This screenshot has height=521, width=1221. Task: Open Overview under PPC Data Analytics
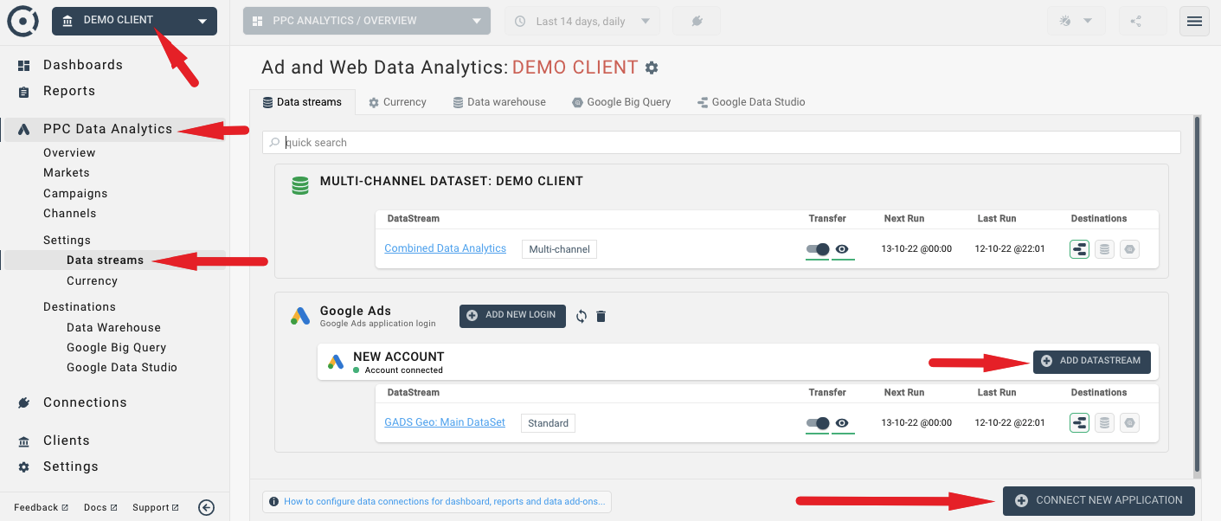tap(69, 152)
